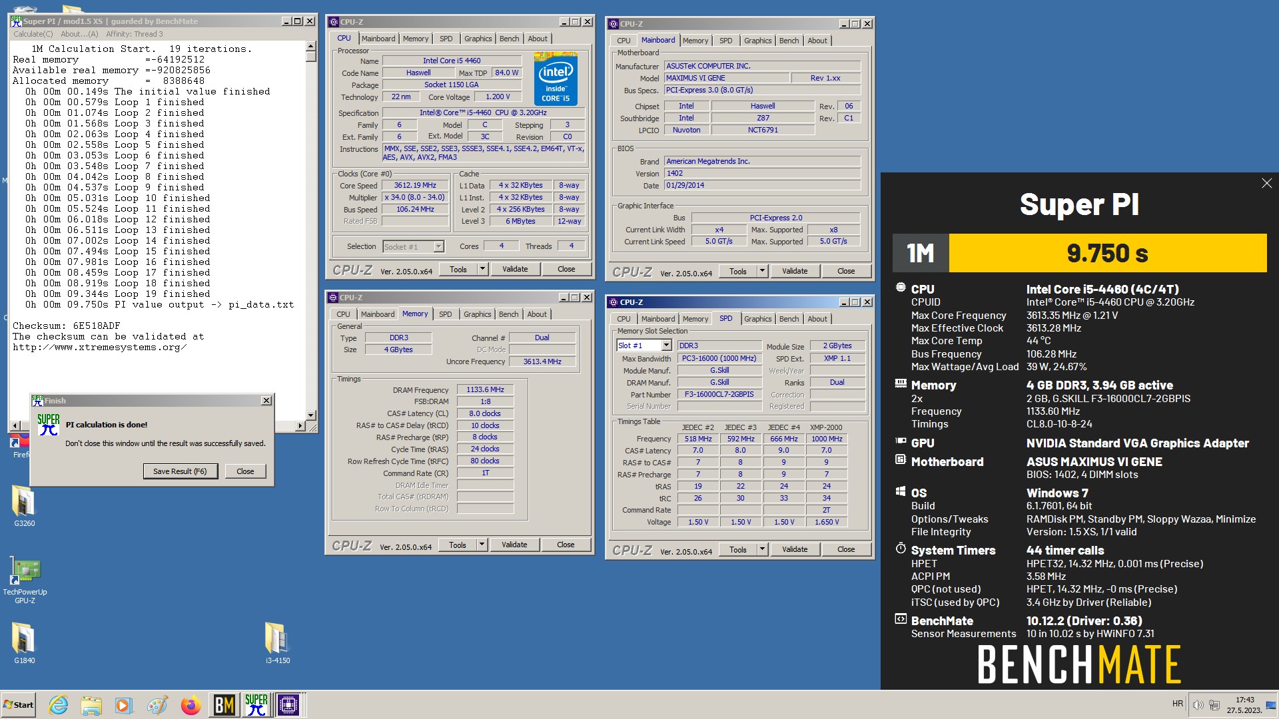Save Result (F6) in Finish dialog
The height and width of the screenshot is (719, 1279).
180,471
